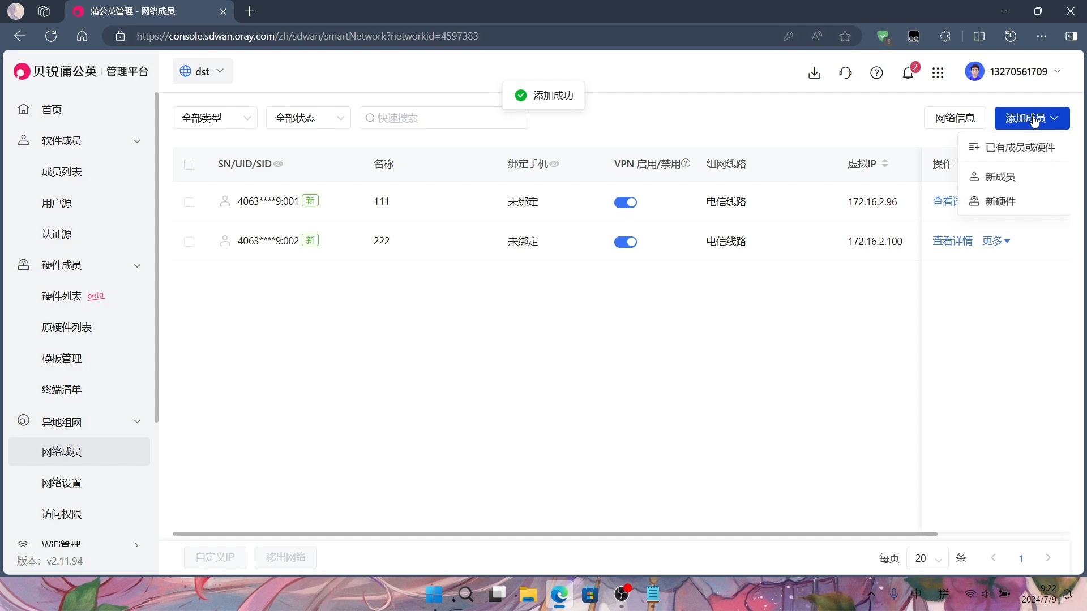The height and width of the screenshot is (611, 1087).
Task: Collapse the 软件成员 sidebar group
Action: (136, 141)
